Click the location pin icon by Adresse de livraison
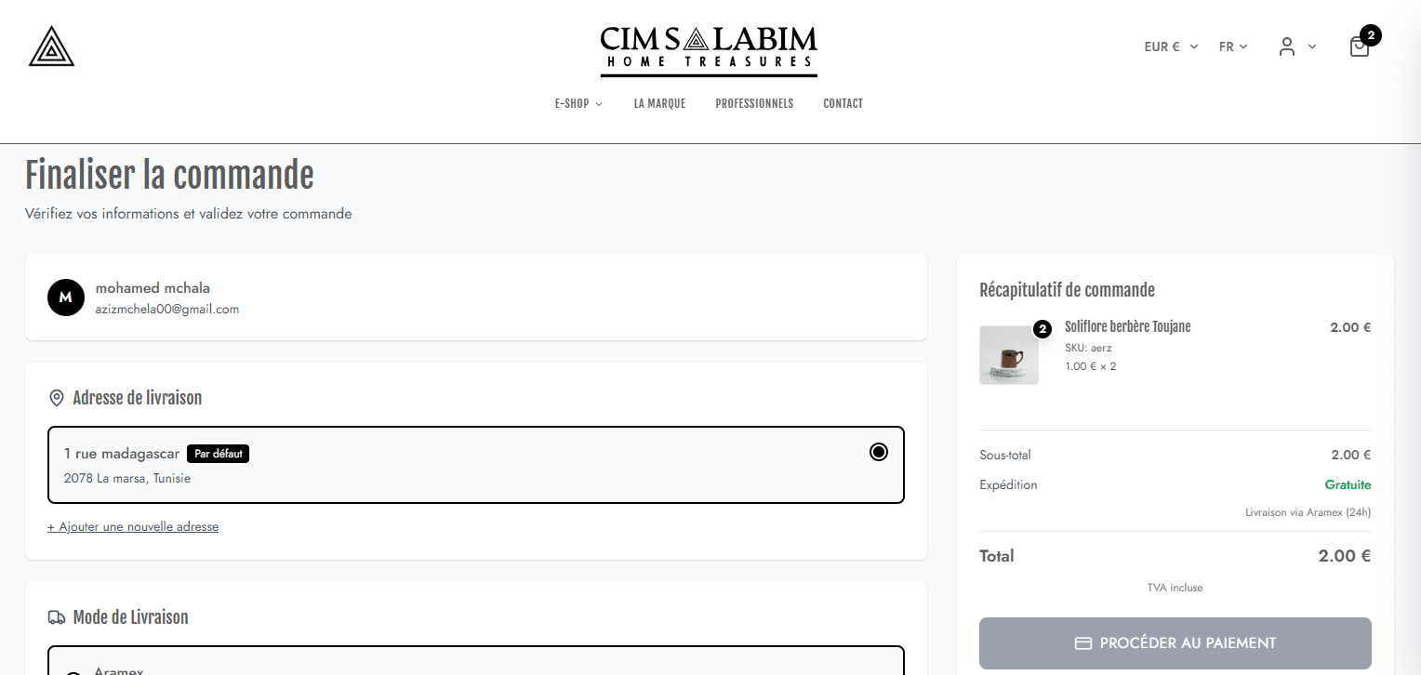 (x=56, y=398)
